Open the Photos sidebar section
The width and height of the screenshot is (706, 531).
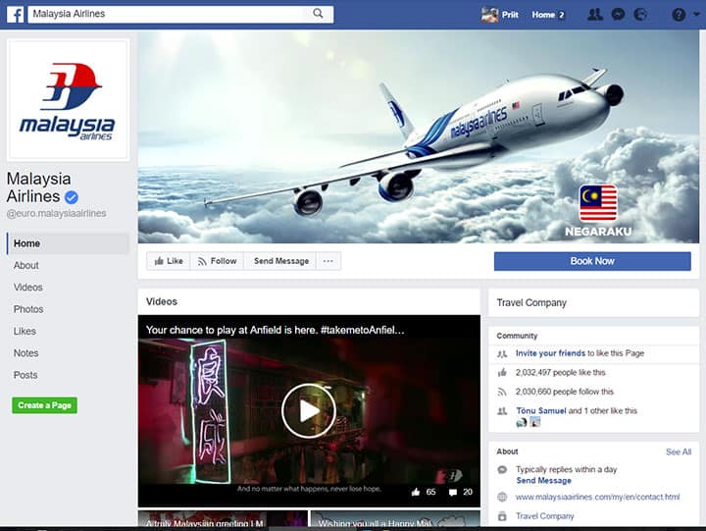pyautogui.click(x=28, y=309)
